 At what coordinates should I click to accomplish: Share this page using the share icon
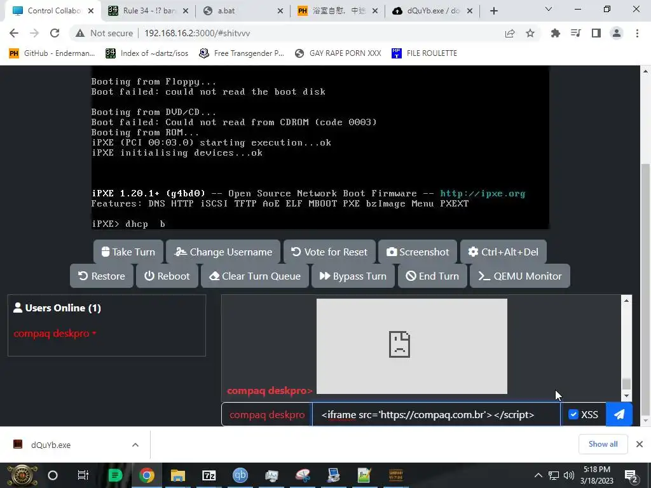(x=510, y=33)
